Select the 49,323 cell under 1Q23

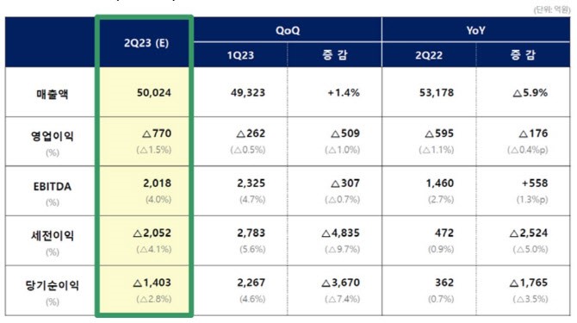pos(248,92)
